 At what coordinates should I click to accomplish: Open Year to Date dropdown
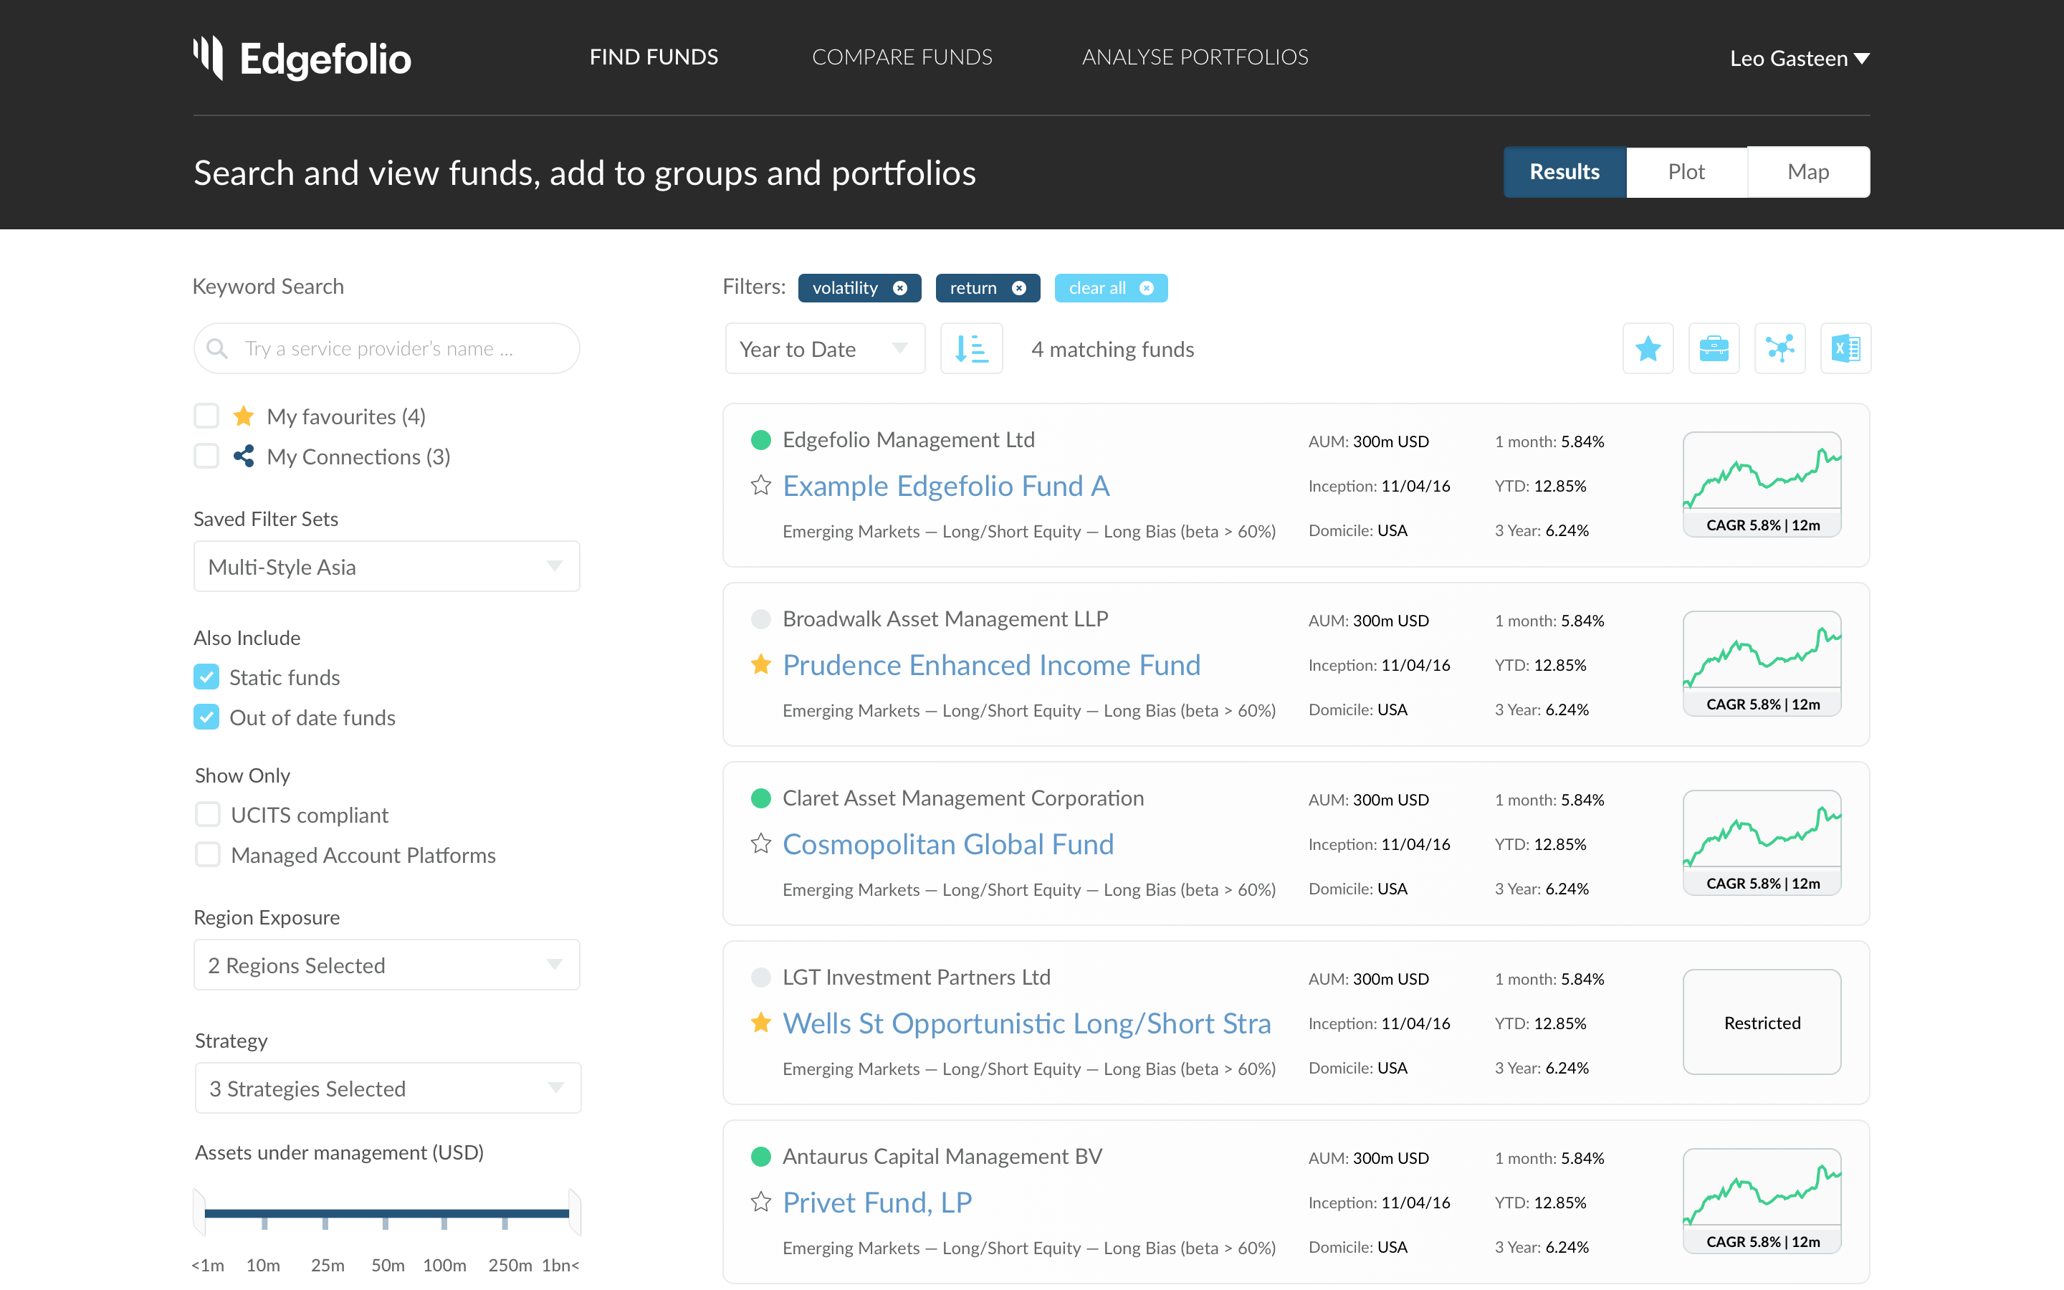pos(825,349)
